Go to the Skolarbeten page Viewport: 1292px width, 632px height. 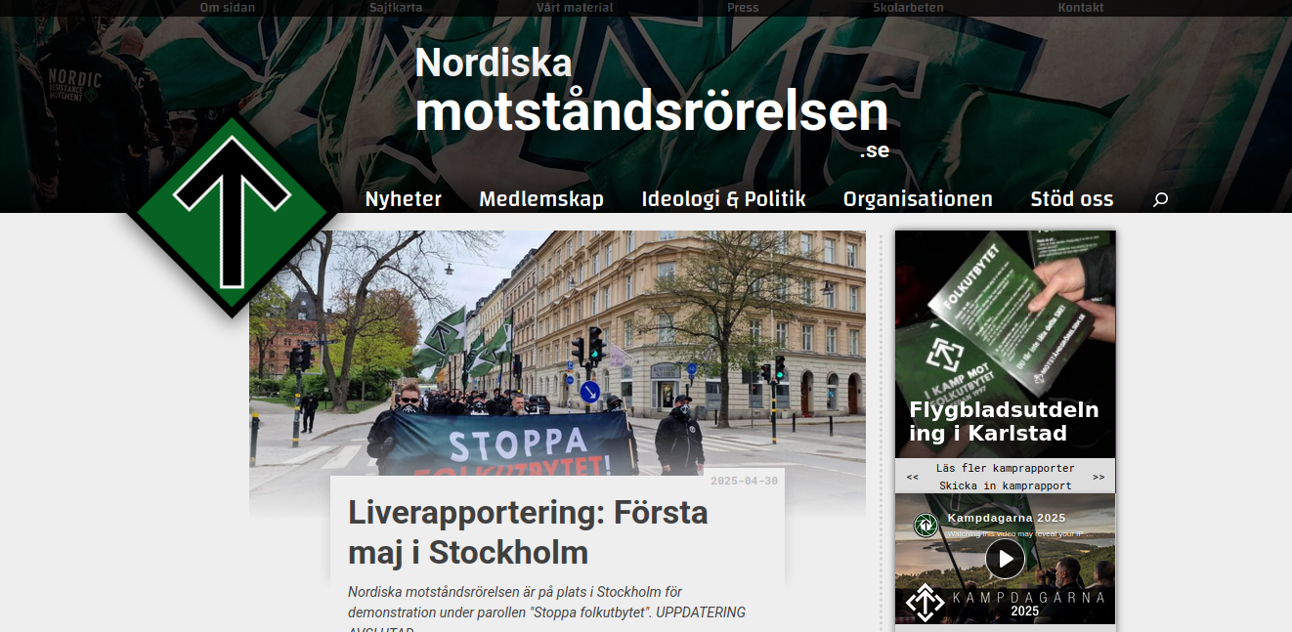(908, 8)
